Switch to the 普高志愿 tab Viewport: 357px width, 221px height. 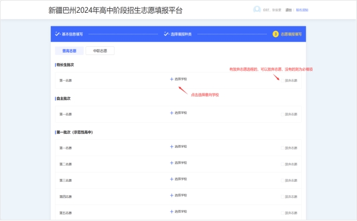pyautogui.click(x=69, y=51)
